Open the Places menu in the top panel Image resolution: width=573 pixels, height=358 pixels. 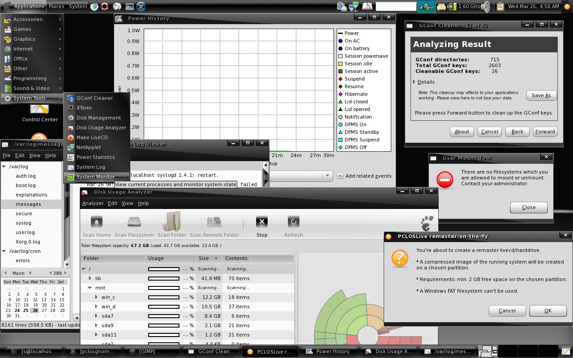[x=56, y=6]
